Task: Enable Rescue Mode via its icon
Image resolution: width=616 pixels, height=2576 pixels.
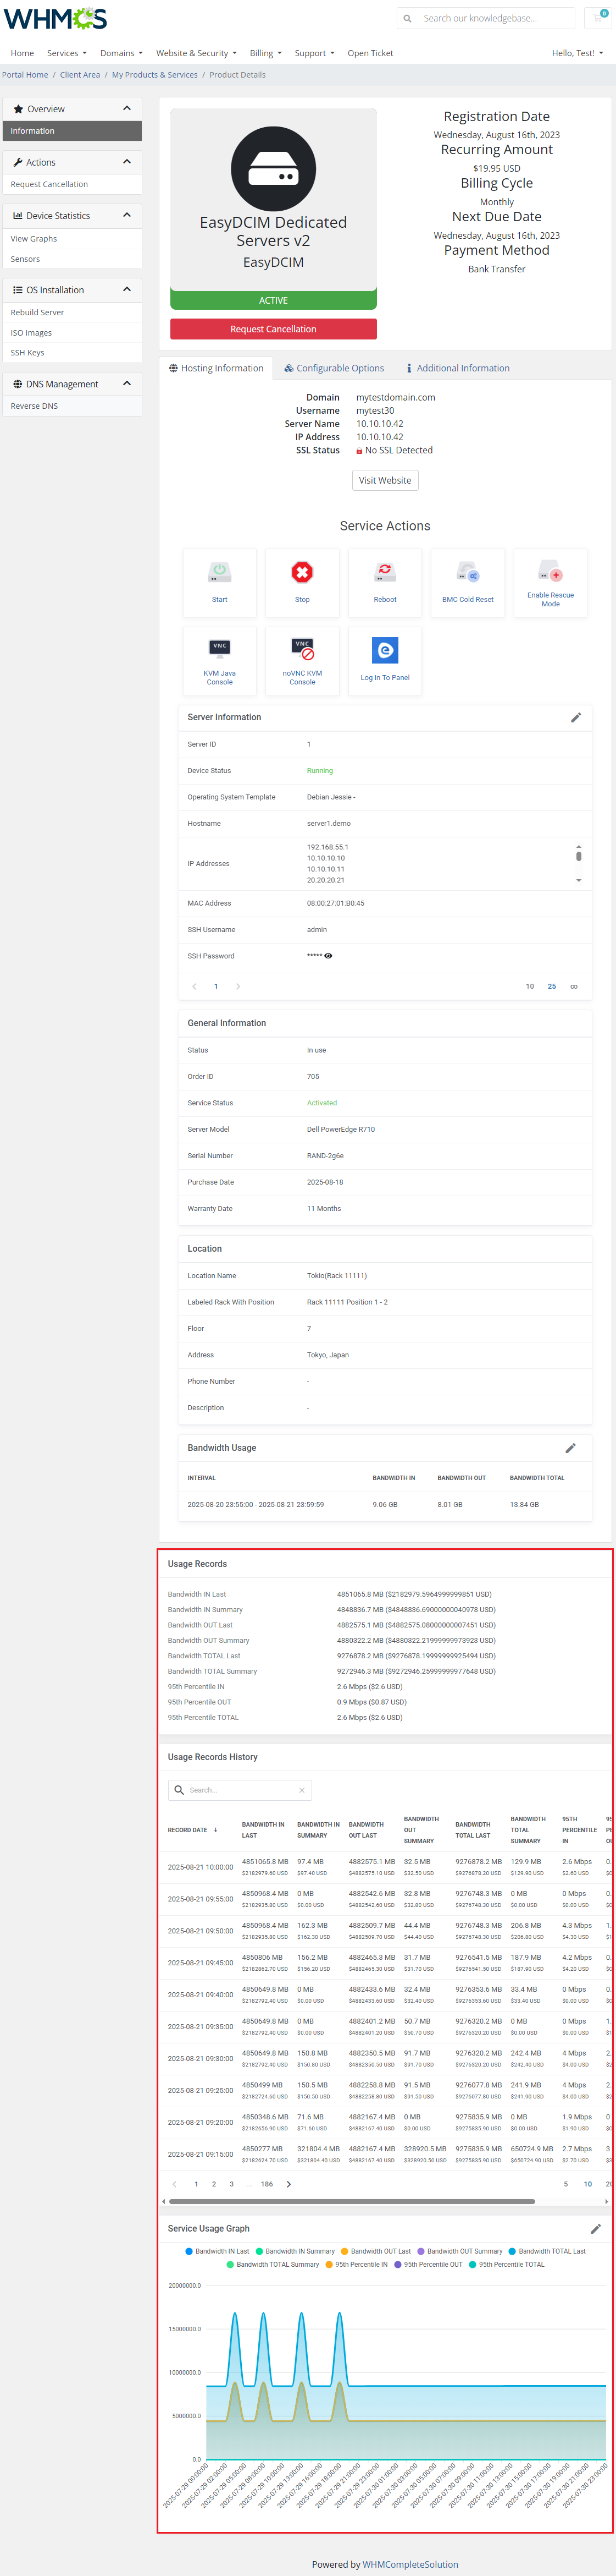Action: click(550, 573)
